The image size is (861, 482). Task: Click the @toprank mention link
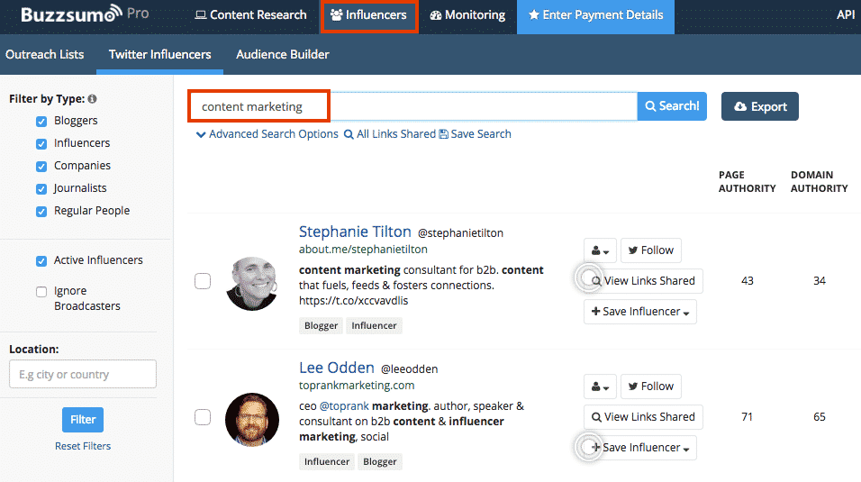point(344,405)
